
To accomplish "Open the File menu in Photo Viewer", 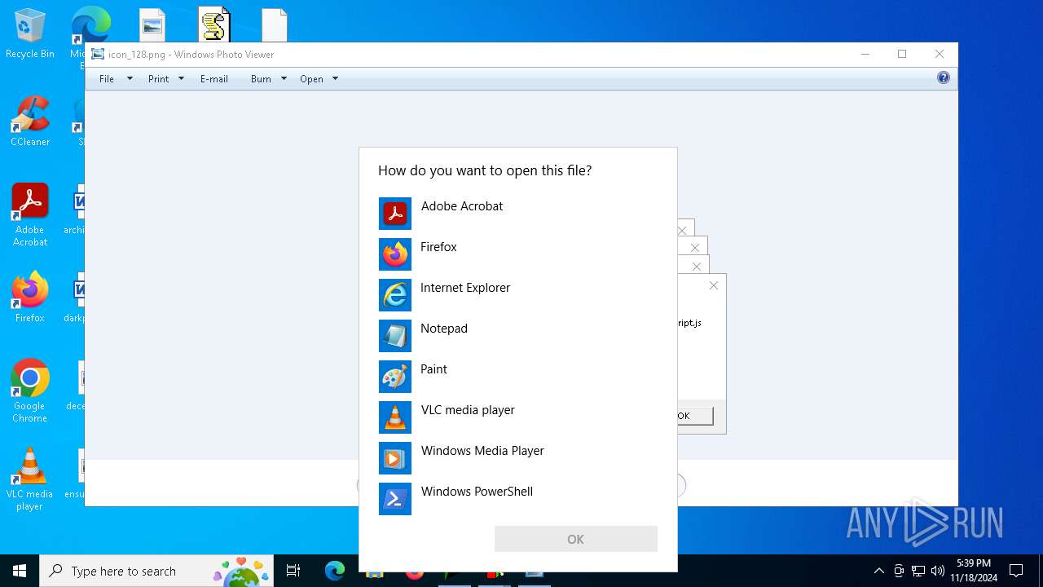I will point(107,79).
